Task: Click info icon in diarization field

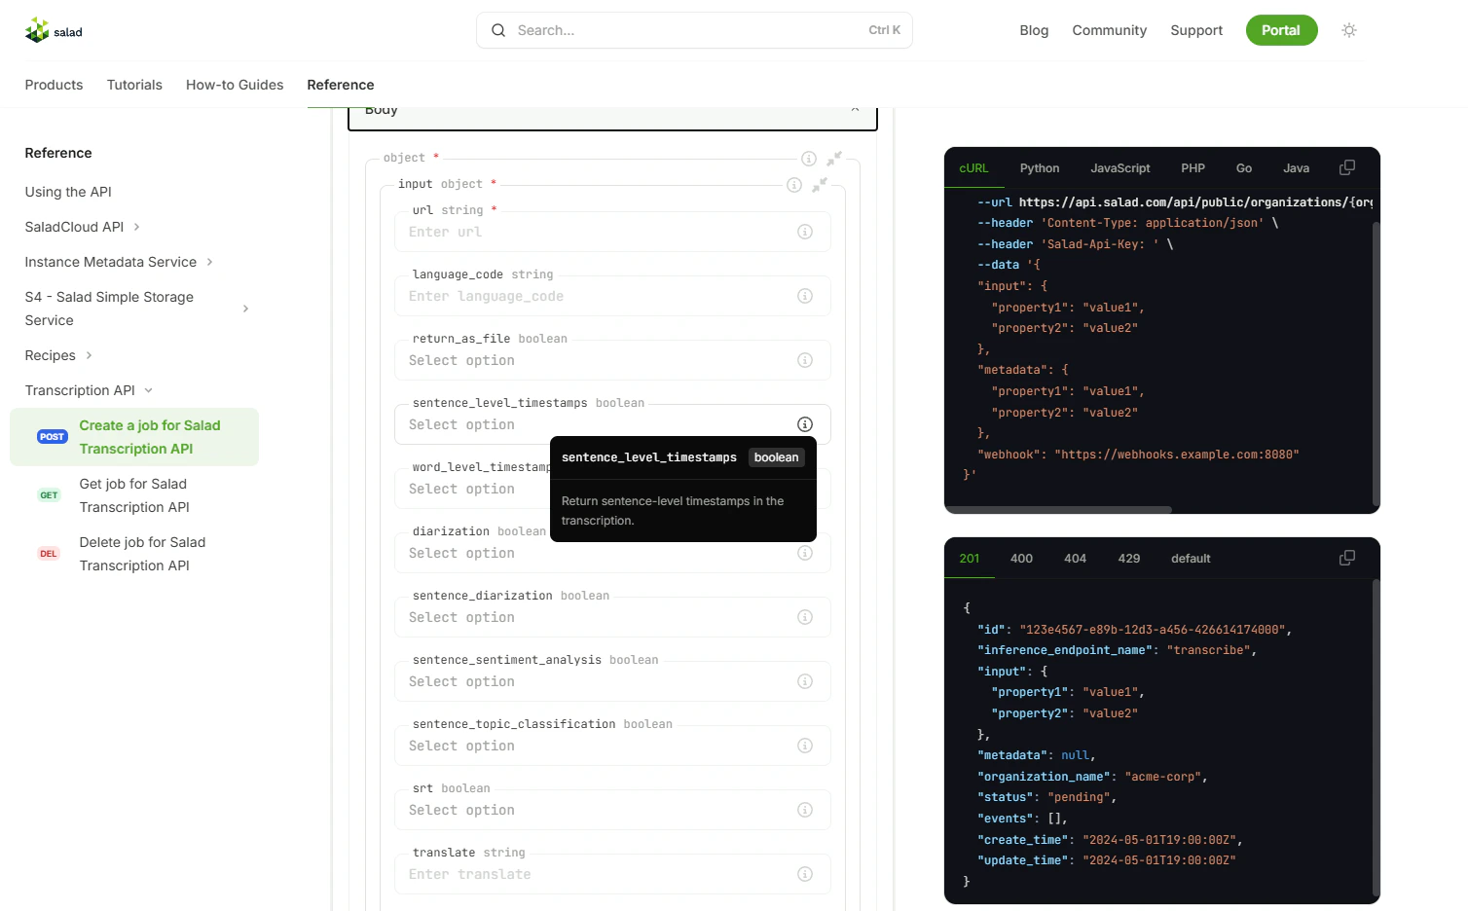Action: click(x=805, y=553)
